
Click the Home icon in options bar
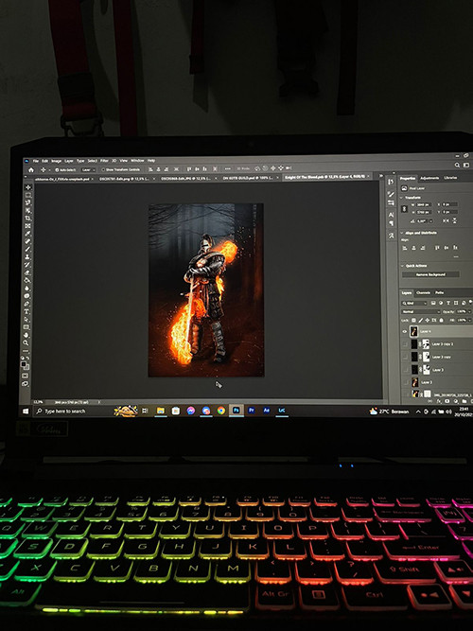pyautogui.click(x=31, y=170)
